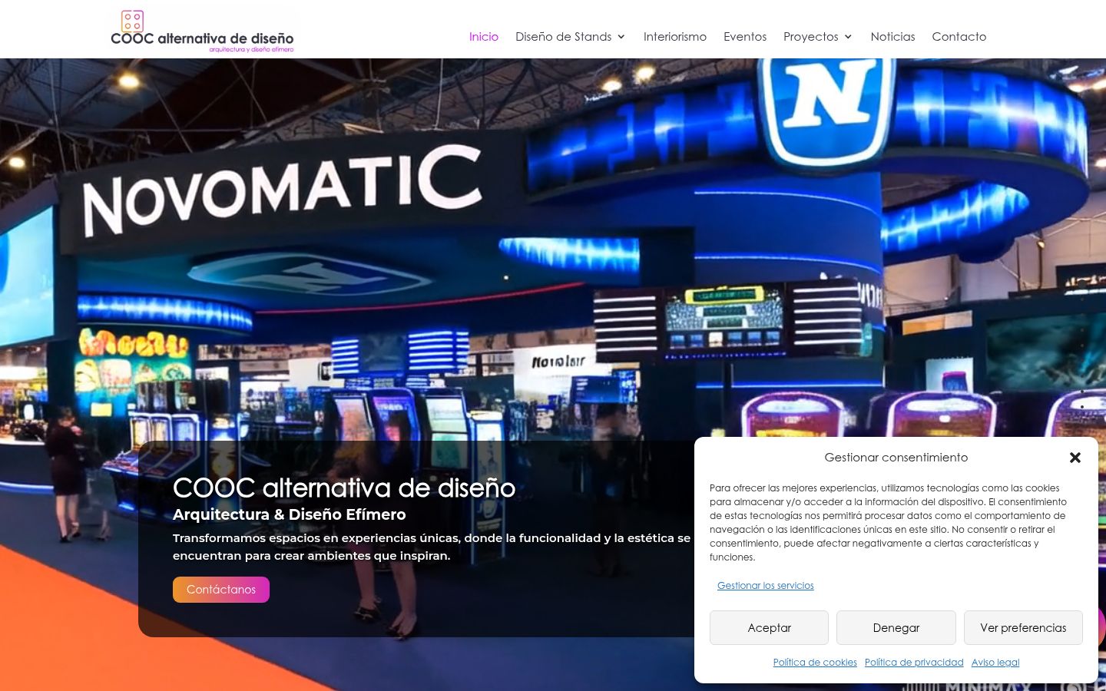Viewport: 1106px width, 691px height.
Task: Open Ver preferencias in the consent dialog
Action: point(1023,628)
